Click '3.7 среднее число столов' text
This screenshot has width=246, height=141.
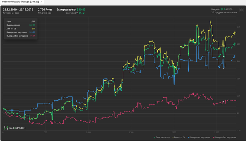[224, 13]
